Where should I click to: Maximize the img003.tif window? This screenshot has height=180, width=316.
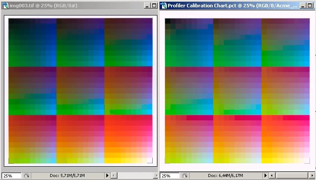coord(154,6)
